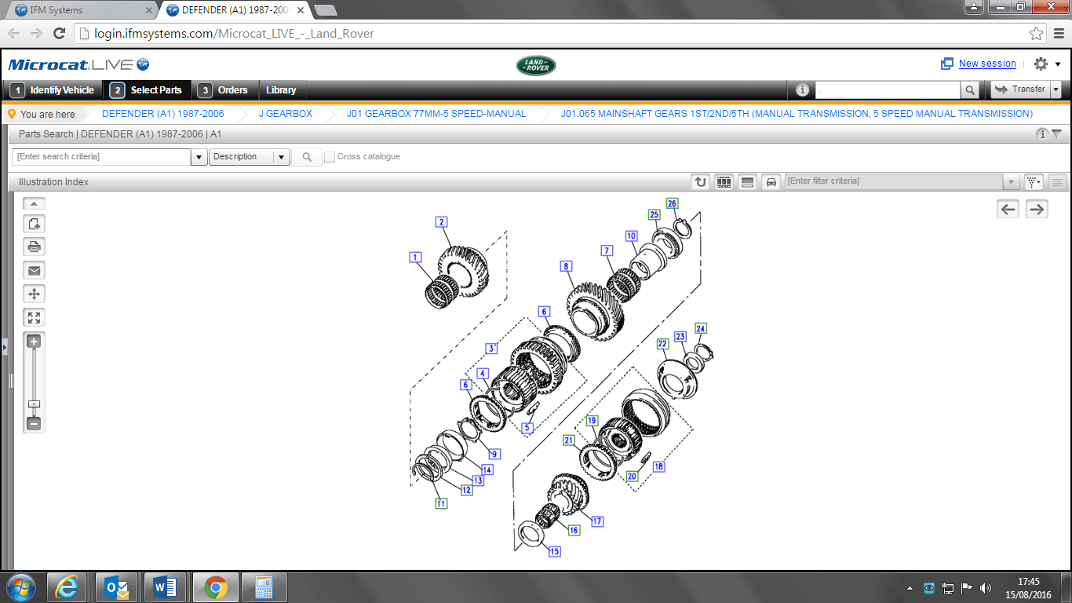Click J01.065 MAINSHAFT GEARS breadcrumb

tap(797, 114)
